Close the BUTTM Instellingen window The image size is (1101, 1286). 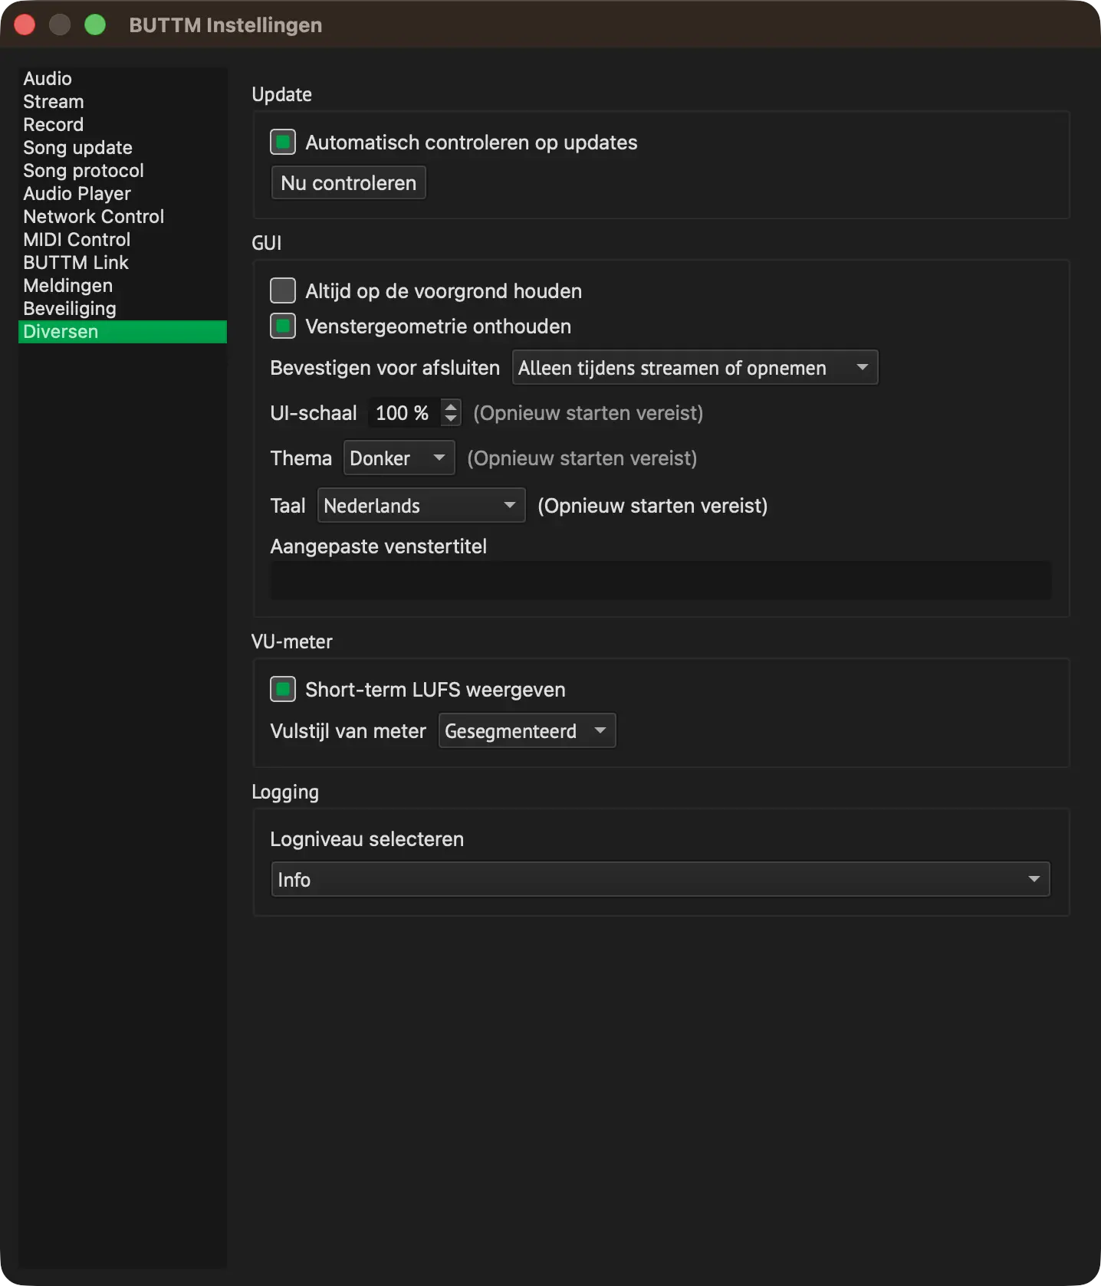[25, 25]
